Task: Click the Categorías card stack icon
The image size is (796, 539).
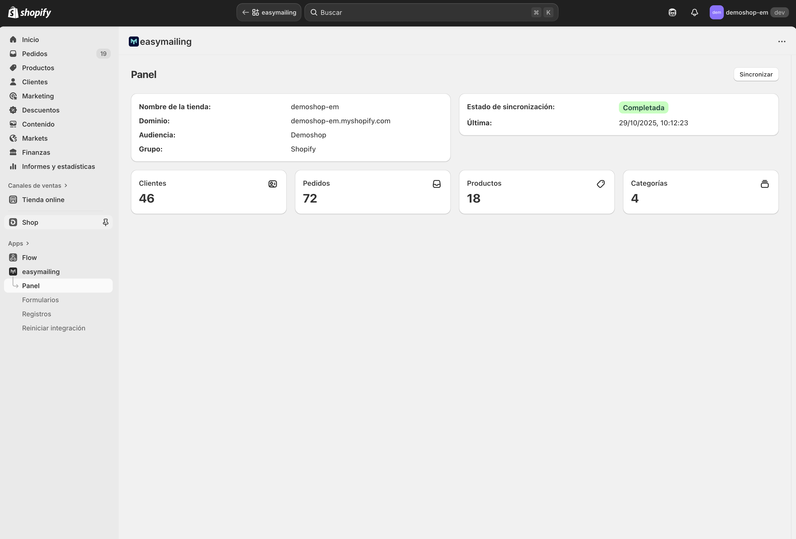Action: (765, 184)
